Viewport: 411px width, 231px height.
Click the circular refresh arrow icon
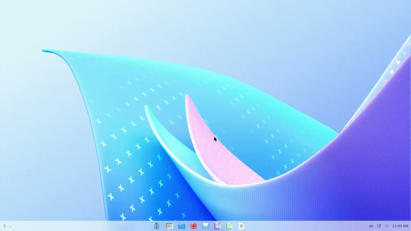(5, 226)
